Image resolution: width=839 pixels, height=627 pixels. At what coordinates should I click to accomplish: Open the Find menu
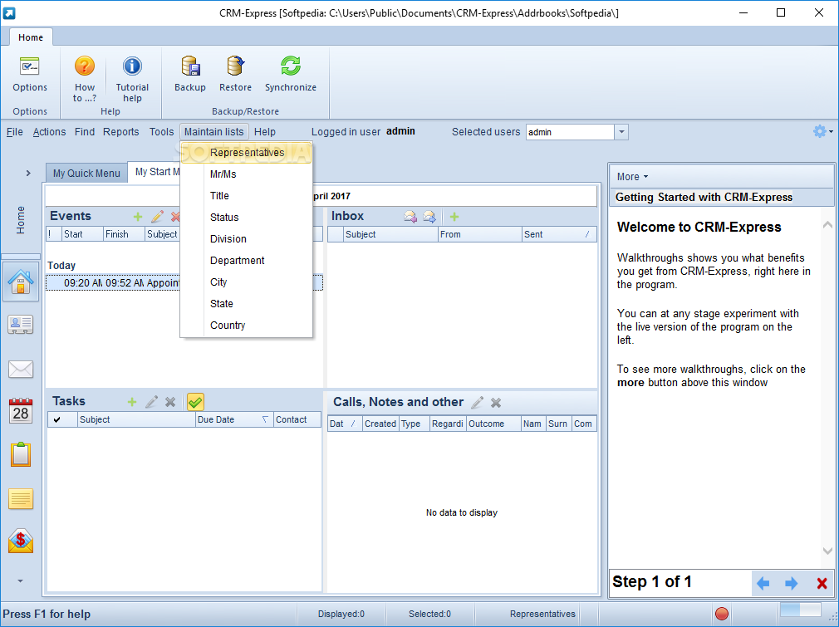pos(85,131)
